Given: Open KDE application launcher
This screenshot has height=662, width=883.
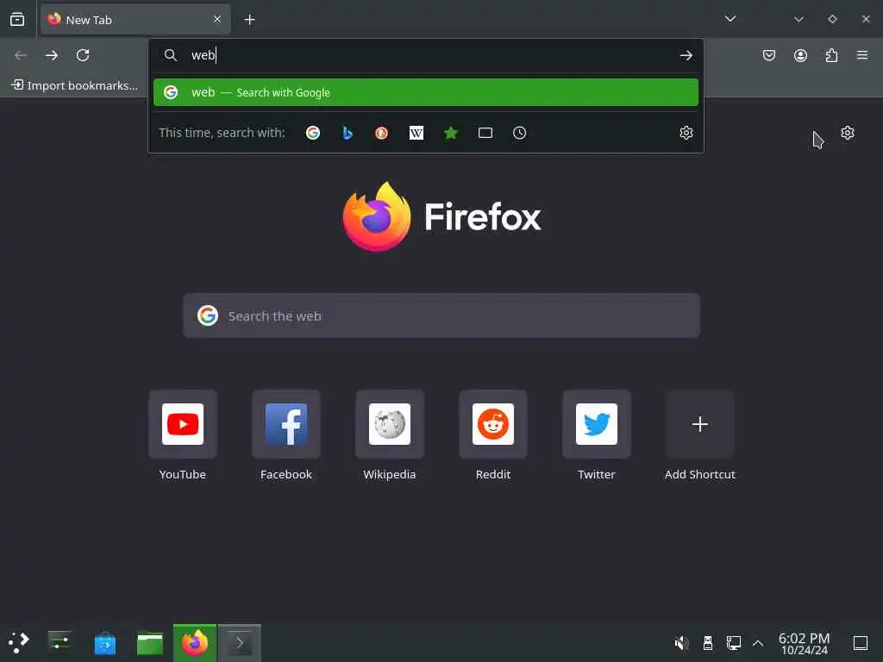Looking at the screenshot, I should point(19,642).
